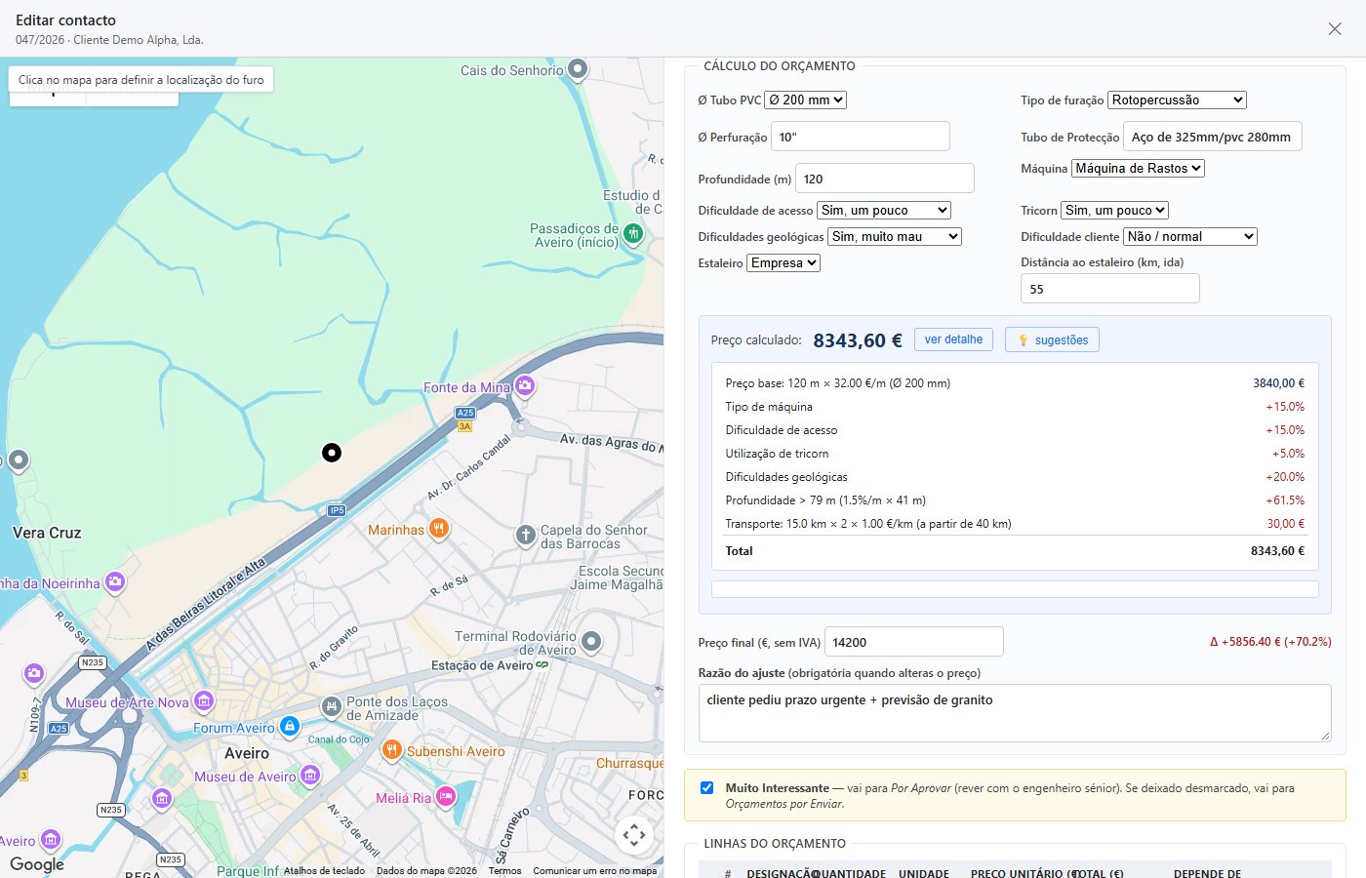Click the Noeirinha photo marker

tap(115, 582)
